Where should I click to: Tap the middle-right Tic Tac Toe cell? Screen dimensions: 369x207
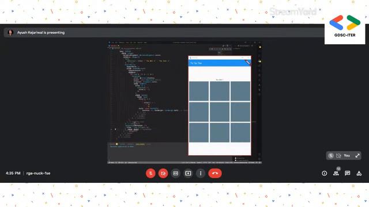point(240,112)
